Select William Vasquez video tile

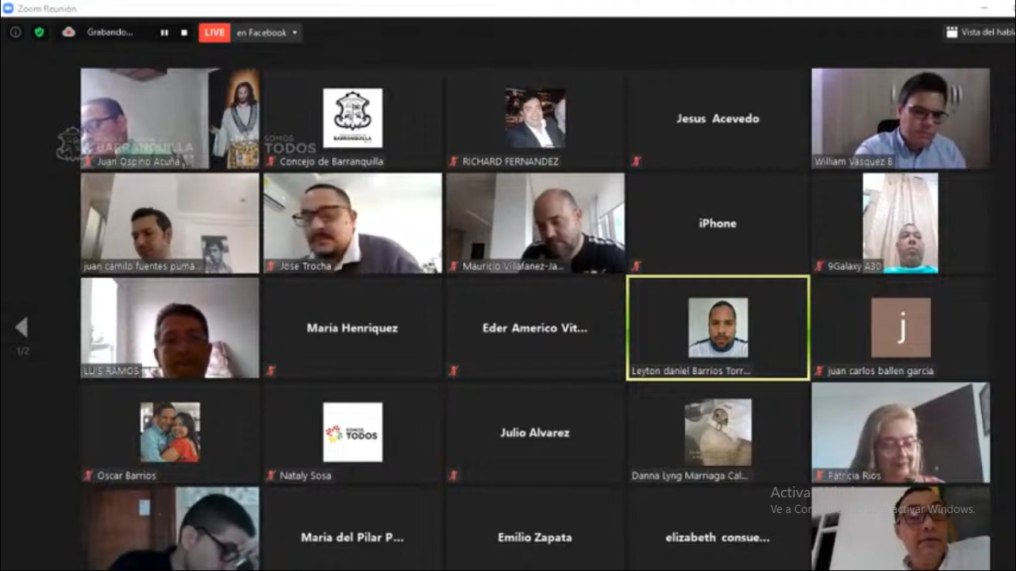900,118
